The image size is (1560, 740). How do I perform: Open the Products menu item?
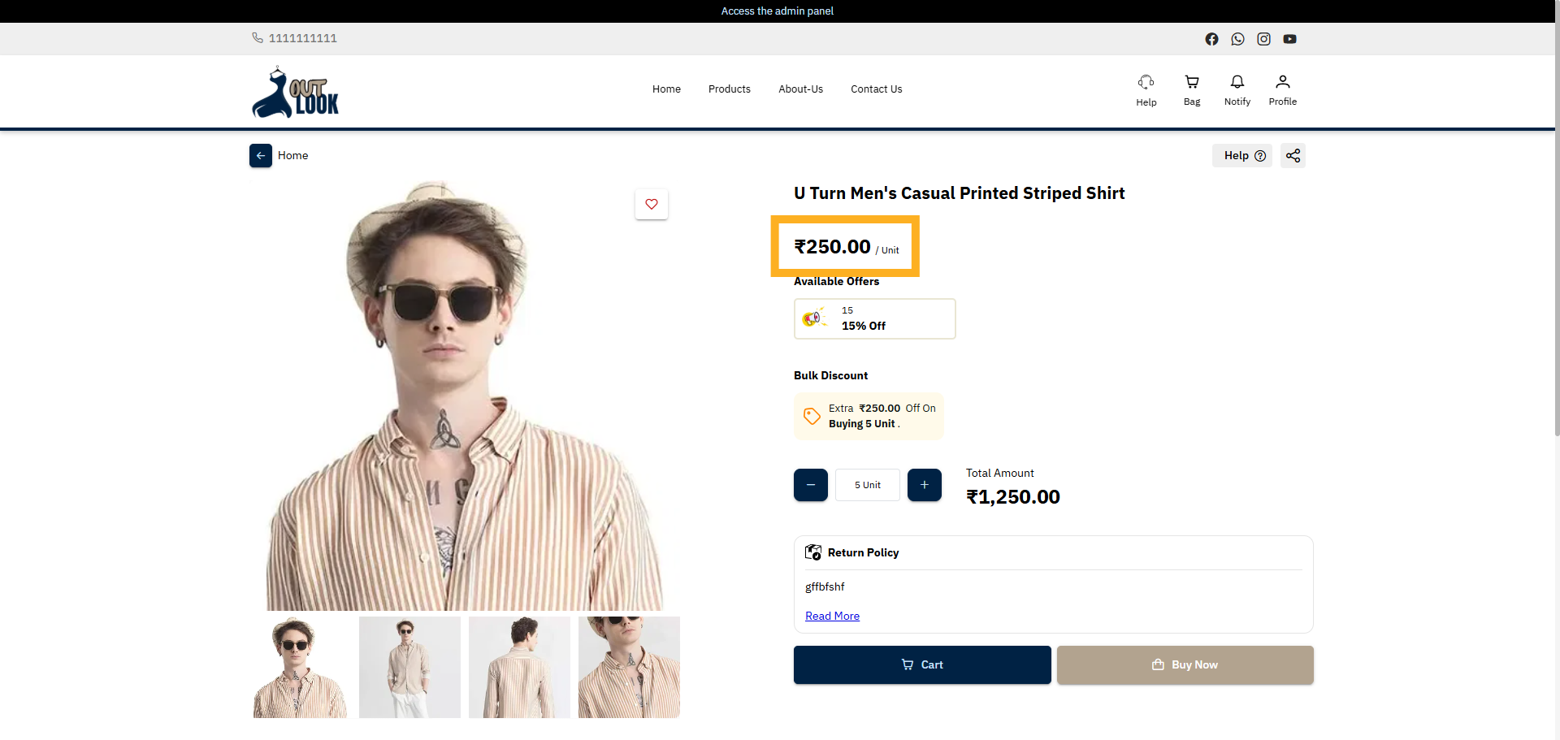(729, 89)
